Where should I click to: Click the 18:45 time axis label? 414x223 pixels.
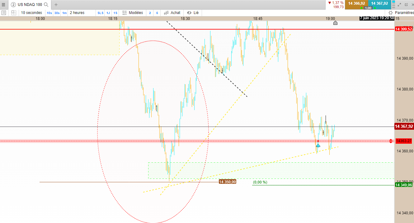[x=258, y=19]
